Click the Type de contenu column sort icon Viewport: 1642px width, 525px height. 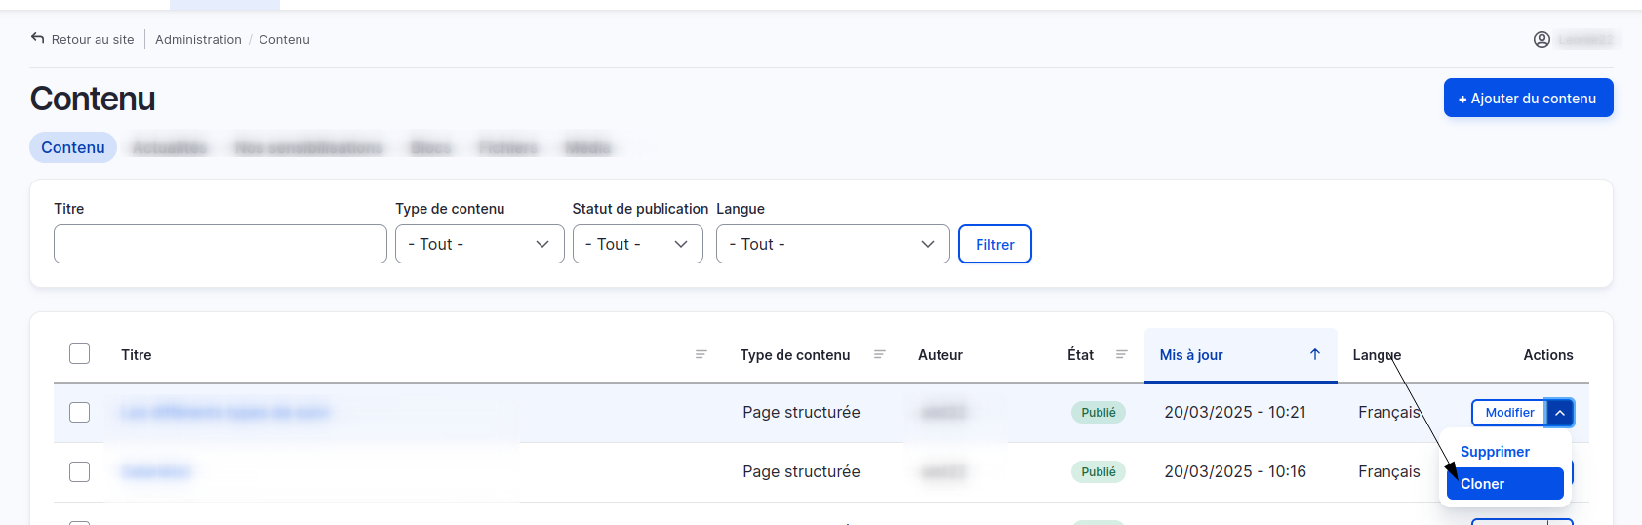pyautogui.click(x=879, y=354)
